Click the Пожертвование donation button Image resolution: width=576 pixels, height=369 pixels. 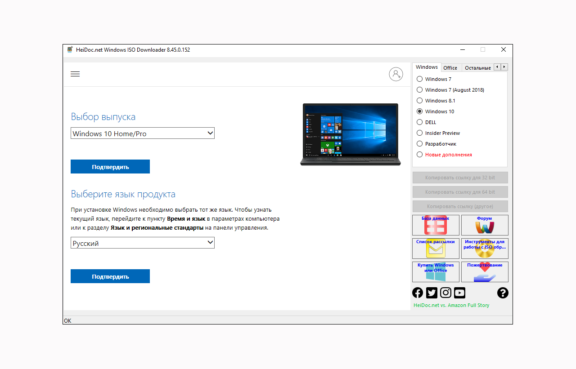(x=485, y=272)
